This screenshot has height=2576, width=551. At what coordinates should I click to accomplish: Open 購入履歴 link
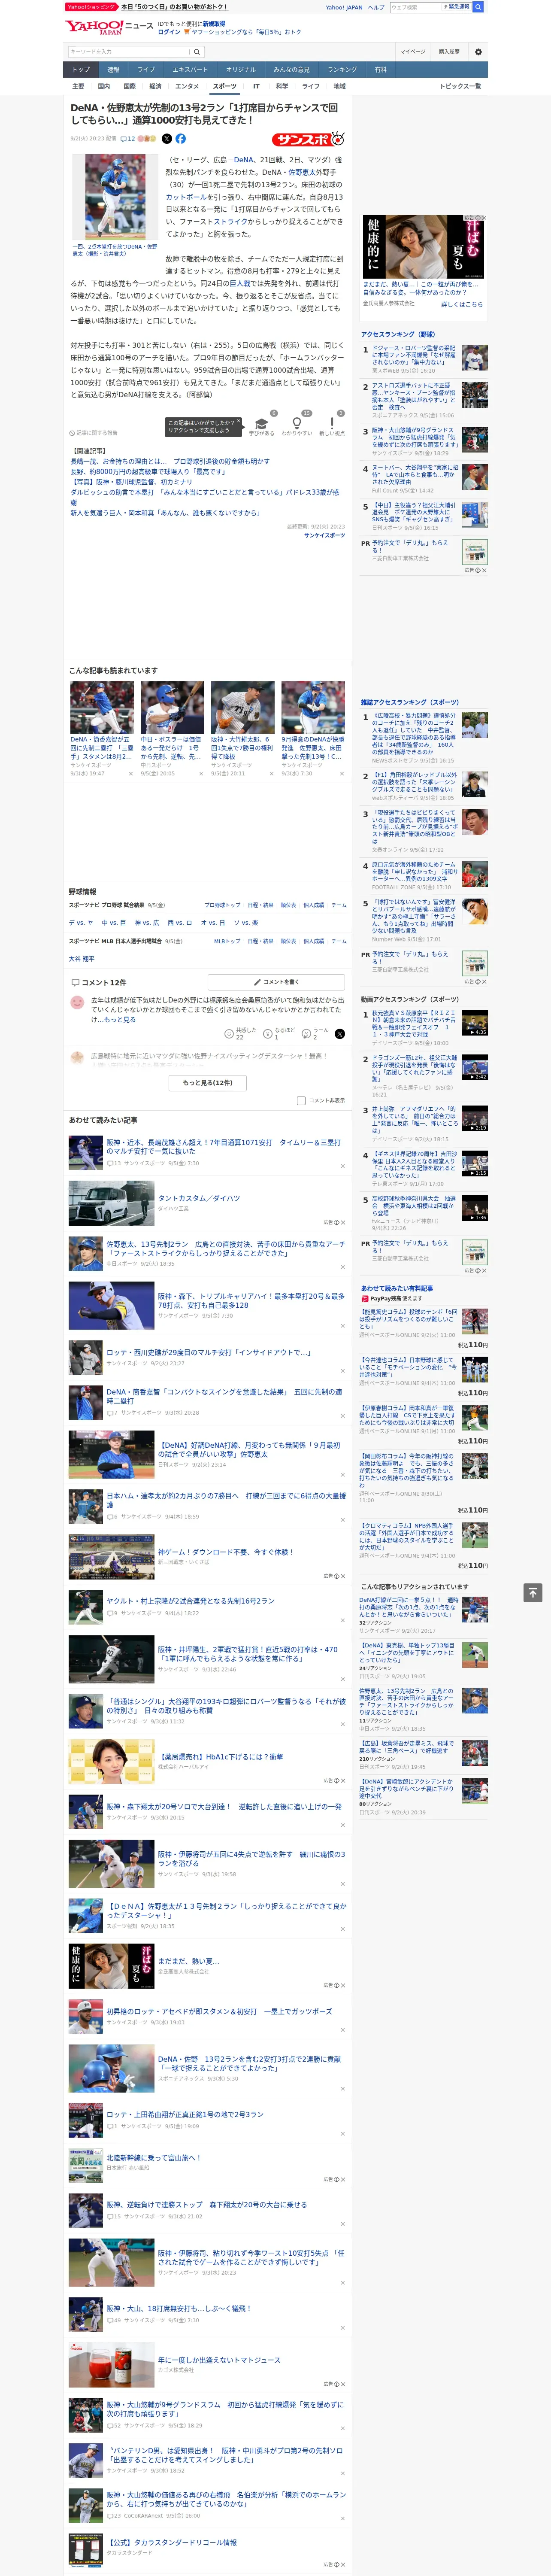[449, 52]
